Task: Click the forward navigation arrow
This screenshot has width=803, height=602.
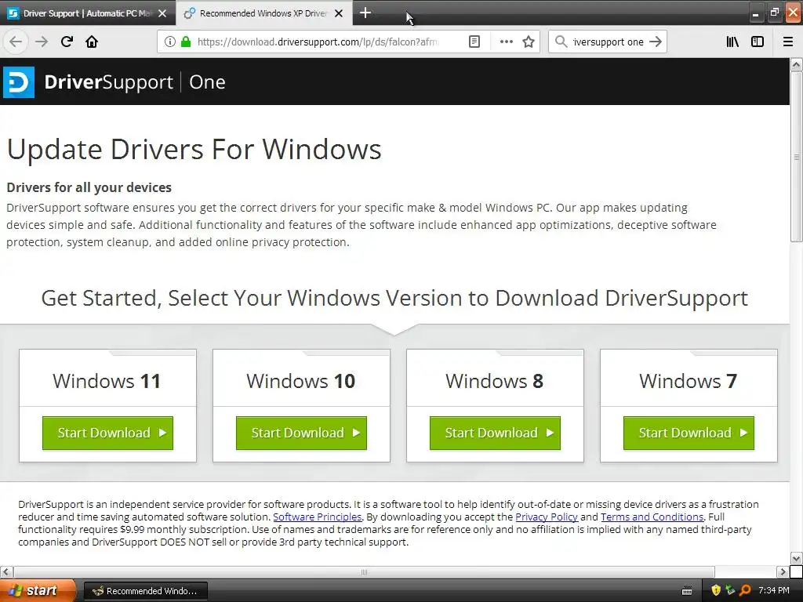Action: (42, 42)
